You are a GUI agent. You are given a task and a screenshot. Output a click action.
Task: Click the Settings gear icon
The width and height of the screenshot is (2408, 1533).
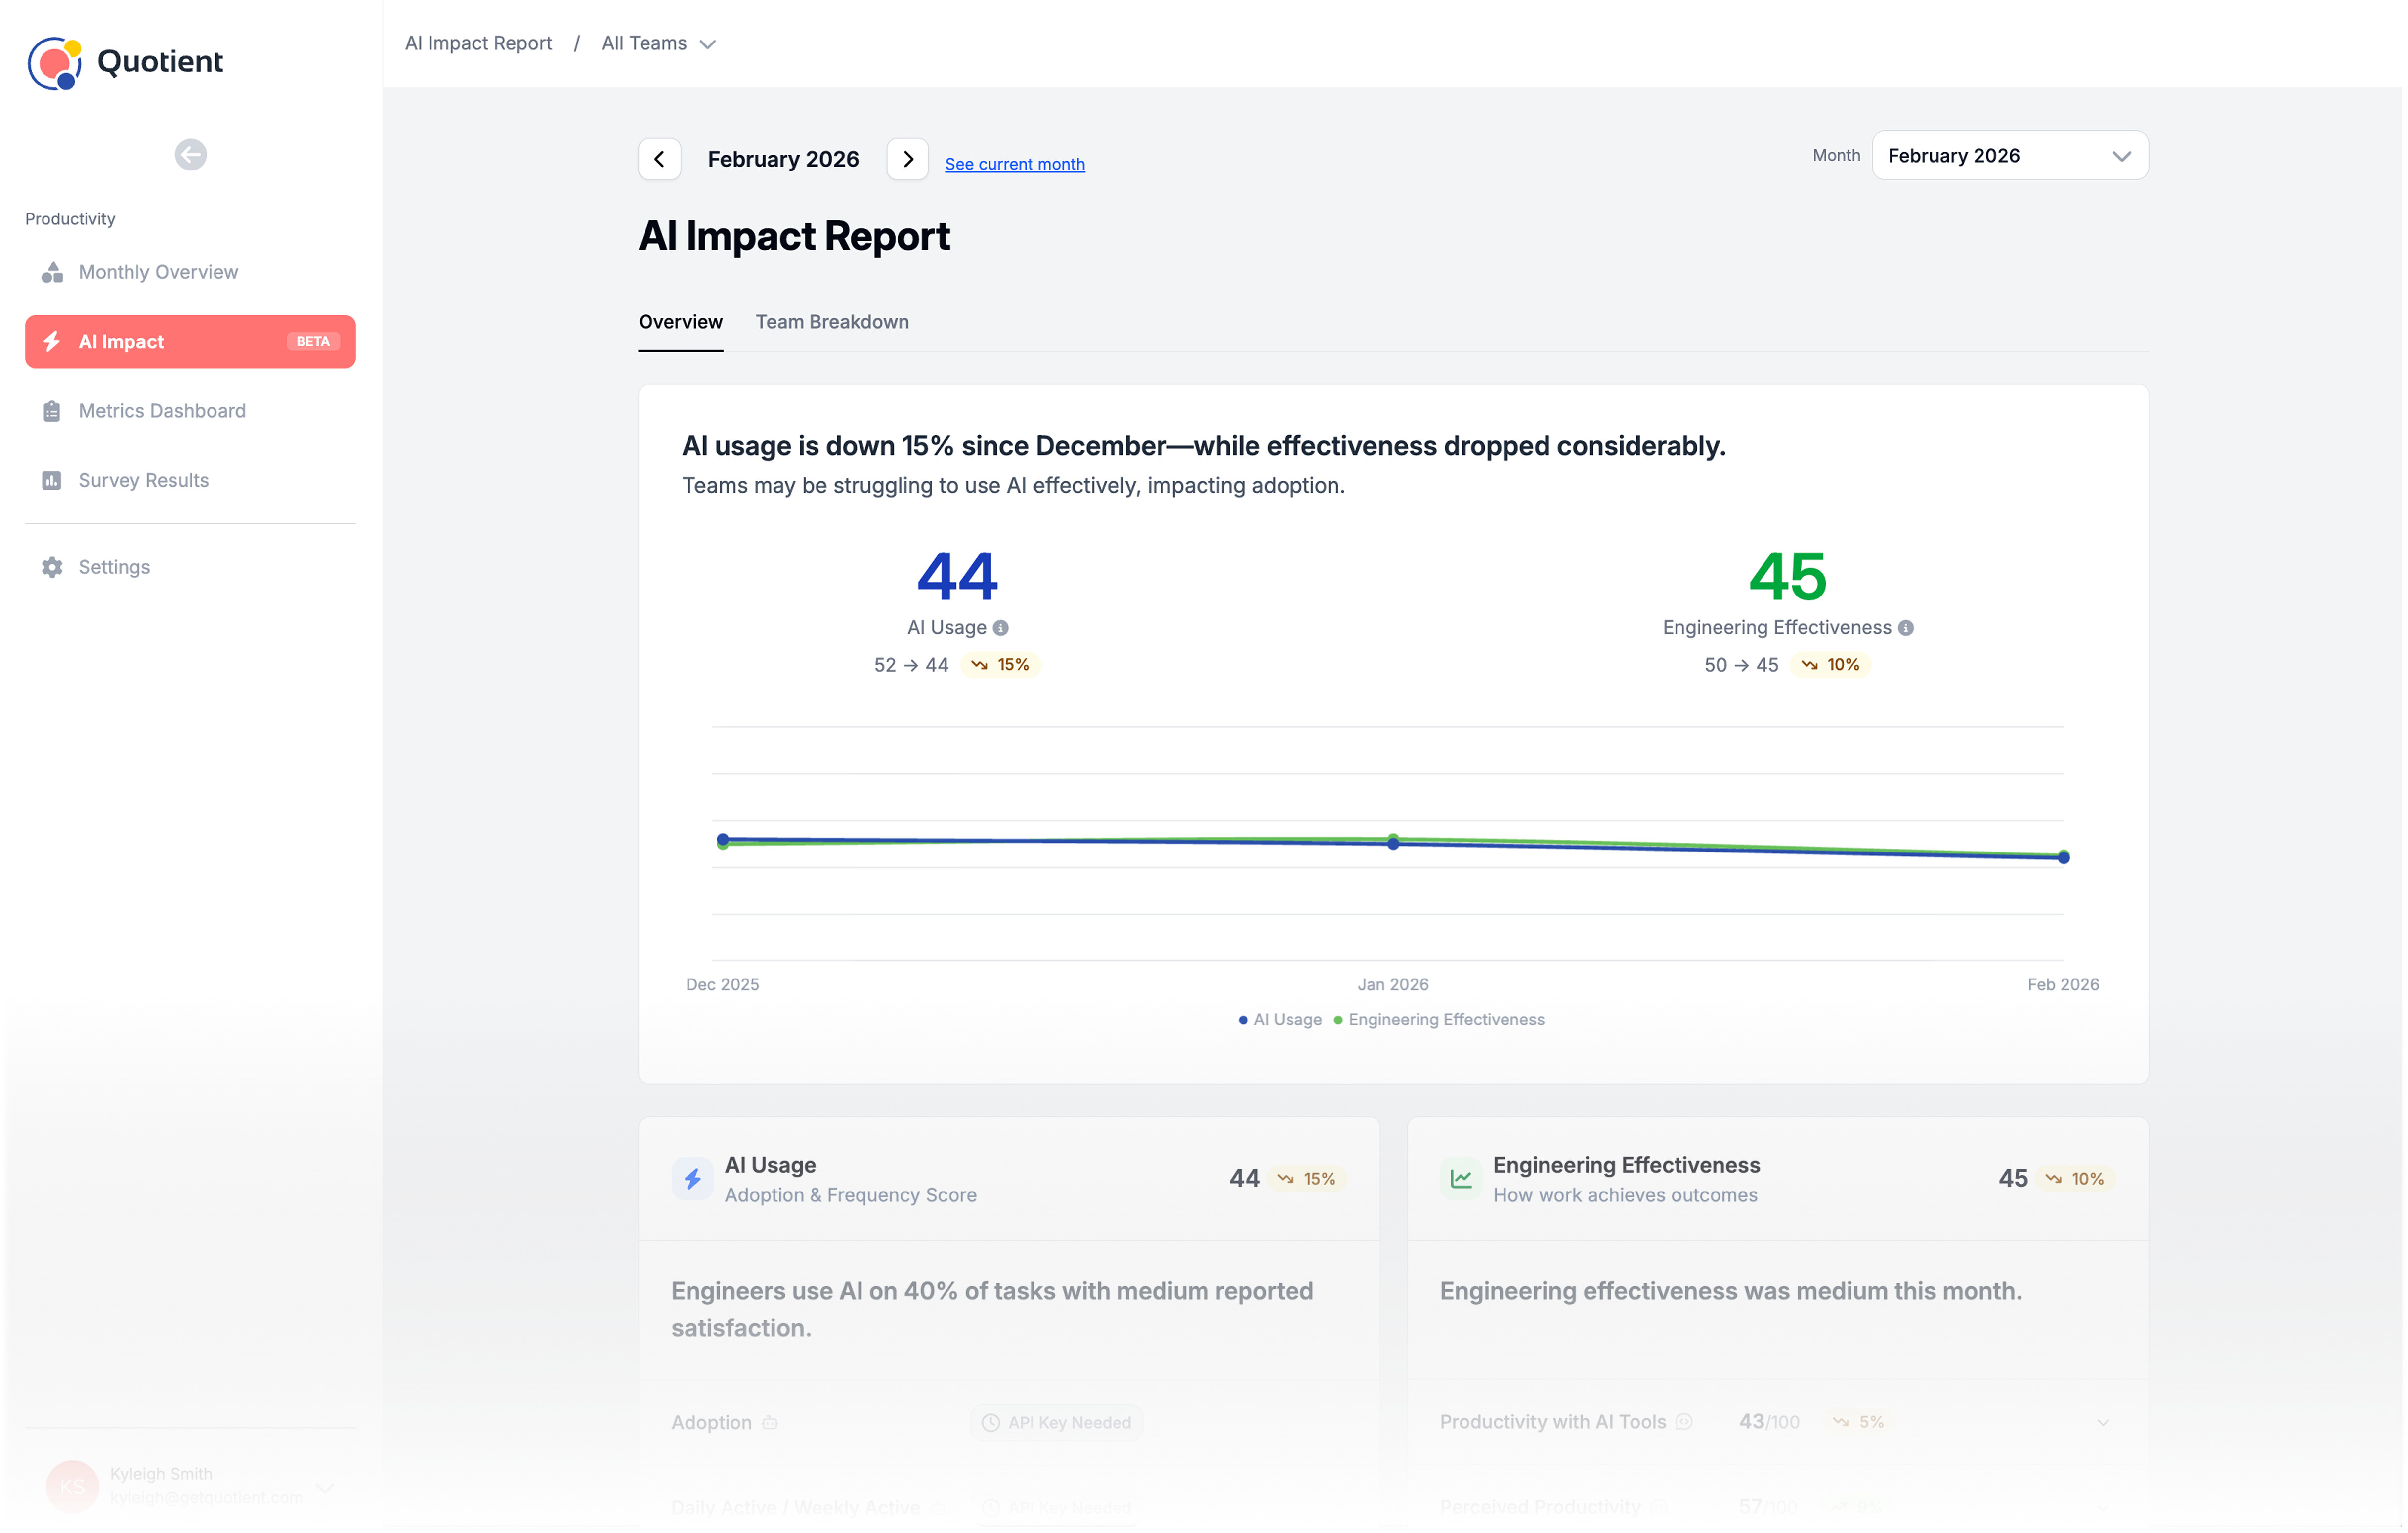(52, 567)
